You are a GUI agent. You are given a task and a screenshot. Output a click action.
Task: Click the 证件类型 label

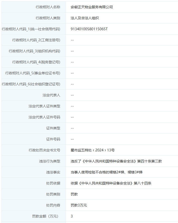[x=53, y=128]
